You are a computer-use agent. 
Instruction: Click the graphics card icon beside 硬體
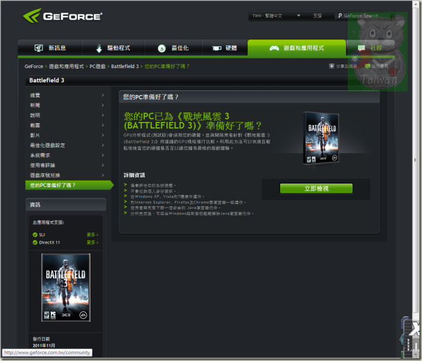pyautogui.click(x=217, y=48)
